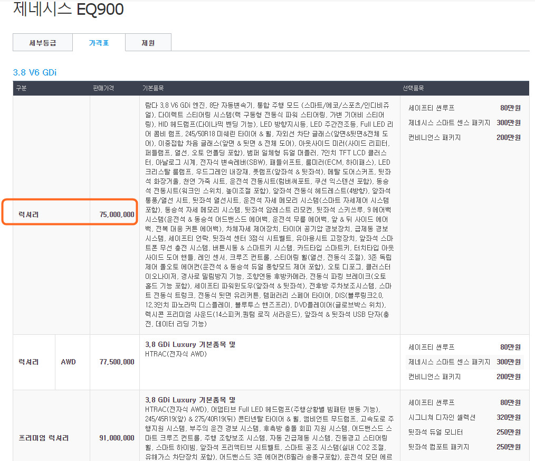Click 80만원 price in the AWD row
The width and height of the screenshot is (535, 461).
point(510,347)
